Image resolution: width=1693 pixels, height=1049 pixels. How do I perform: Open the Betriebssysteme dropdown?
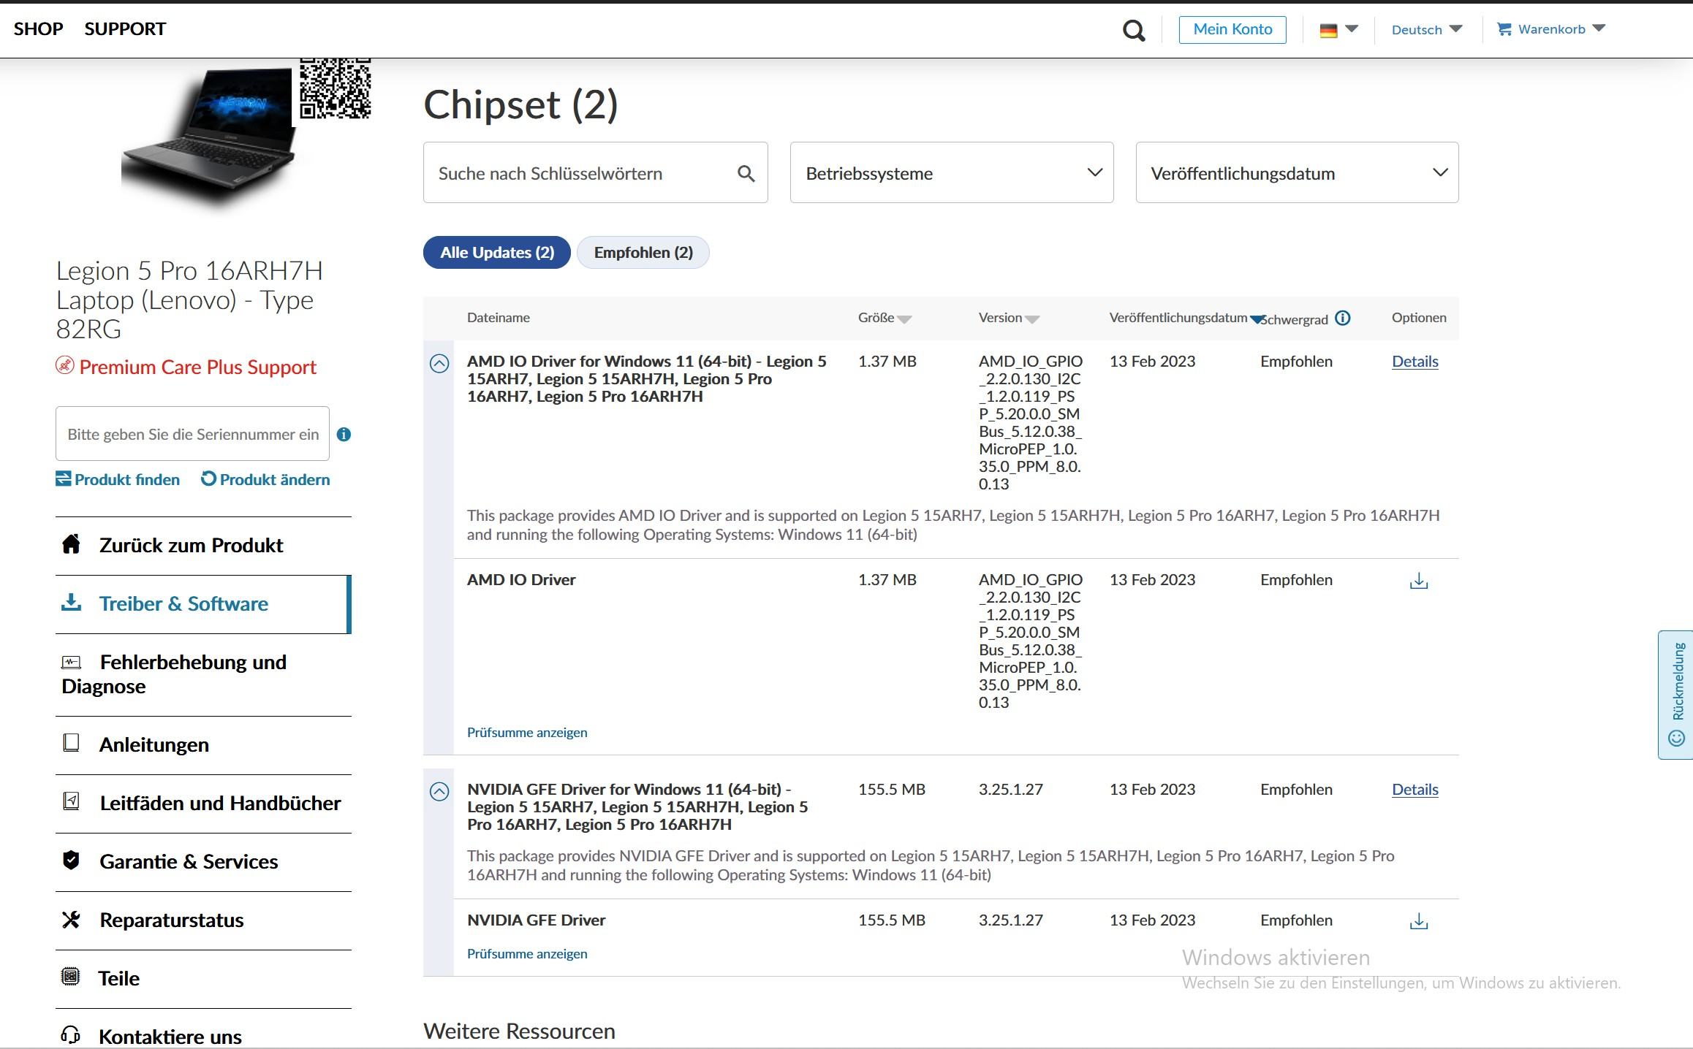tap(952, 172)
